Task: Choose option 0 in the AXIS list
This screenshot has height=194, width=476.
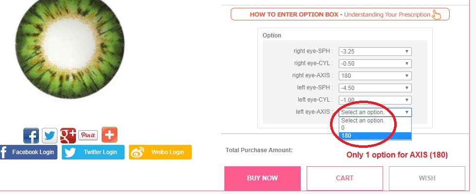Action: [x=375, y=128]
